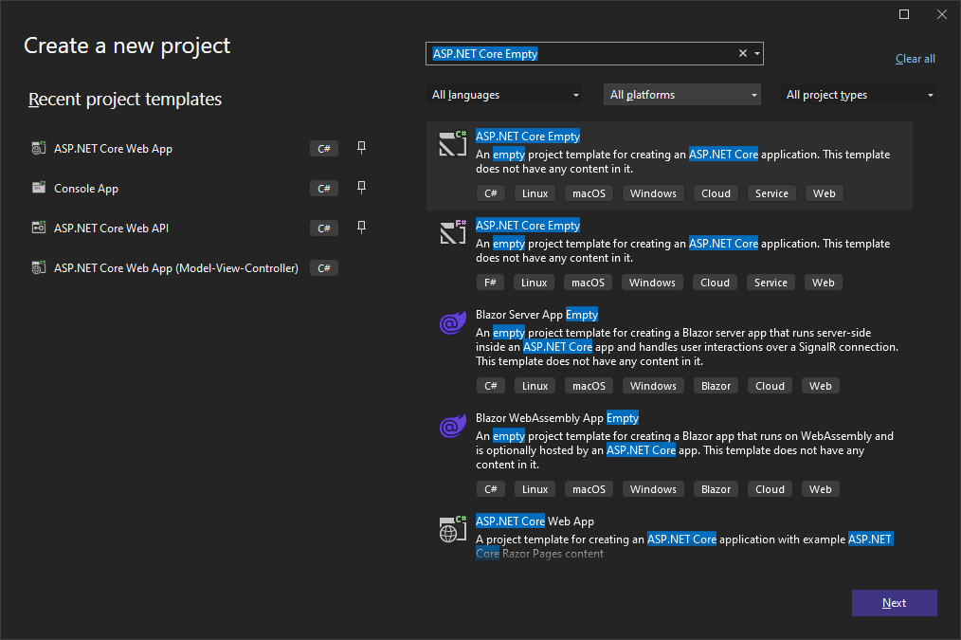Click the ASP.NET Core Web App recent template icon

(39, 148)
